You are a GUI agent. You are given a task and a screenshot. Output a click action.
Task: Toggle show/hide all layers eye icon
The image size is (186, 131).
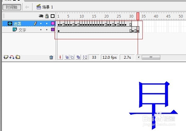click(41, 16)
